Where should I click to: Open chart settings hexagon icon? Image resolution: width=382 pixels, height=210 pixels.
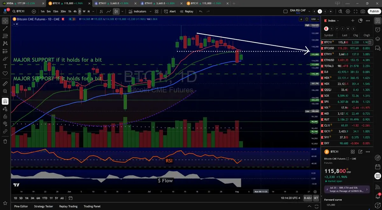[x=348, y=11]
